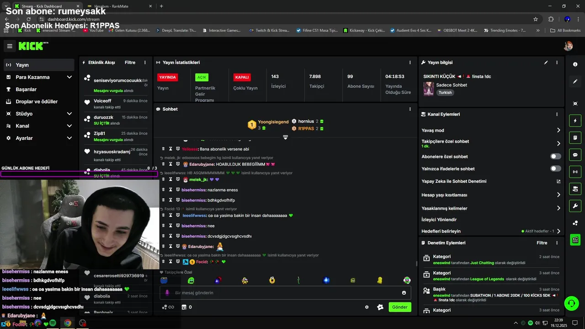
Task: Timeout bisehermiss 'nee' message via hourglass icon
Action: coord(170,226)
